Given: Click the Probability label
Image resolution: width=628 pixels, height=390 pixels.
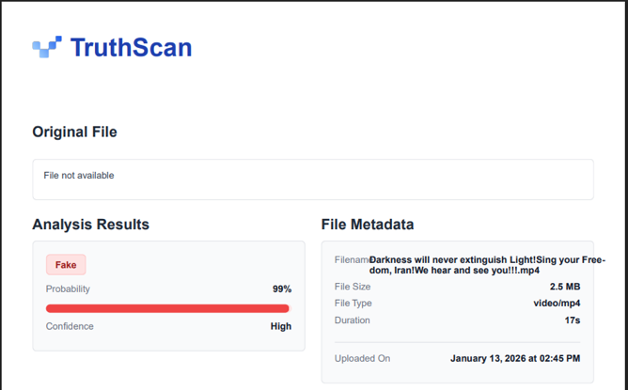Looking at the screenshot, I should pyautogui.click(x=68, y=289).
